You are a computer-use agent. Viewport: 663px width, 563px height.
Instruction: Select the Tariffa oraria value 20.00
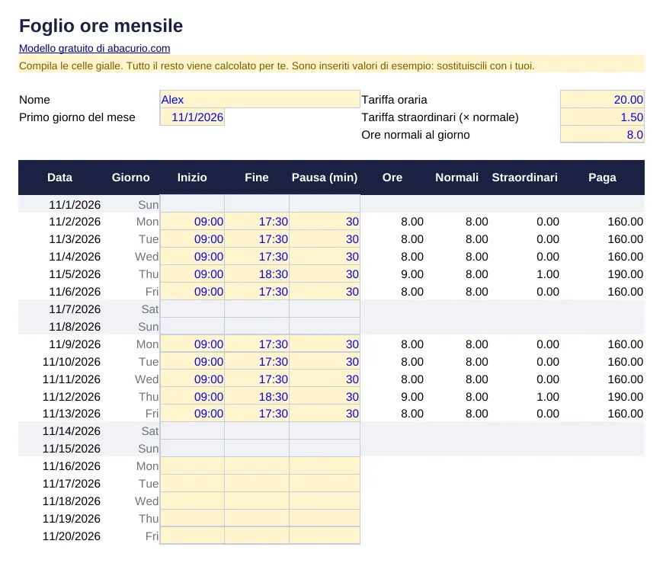[x=602, y=99]
